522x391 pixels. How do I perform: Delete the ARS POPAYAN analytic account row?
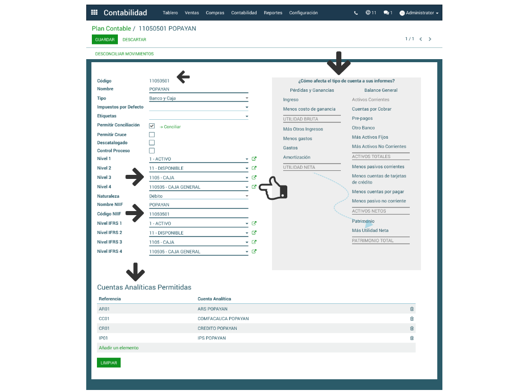point(412,309)
